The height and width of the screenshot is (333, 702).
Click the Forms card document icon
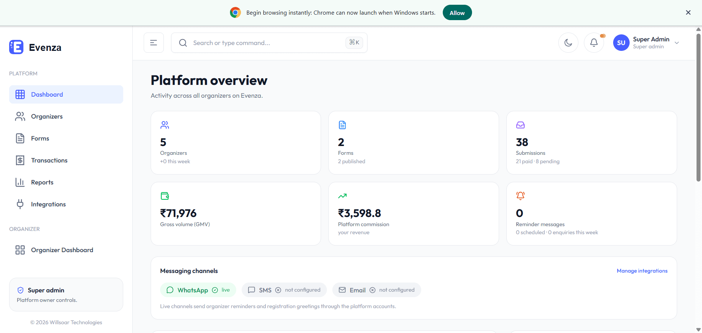pyautogui.click(x=342, y=125)
